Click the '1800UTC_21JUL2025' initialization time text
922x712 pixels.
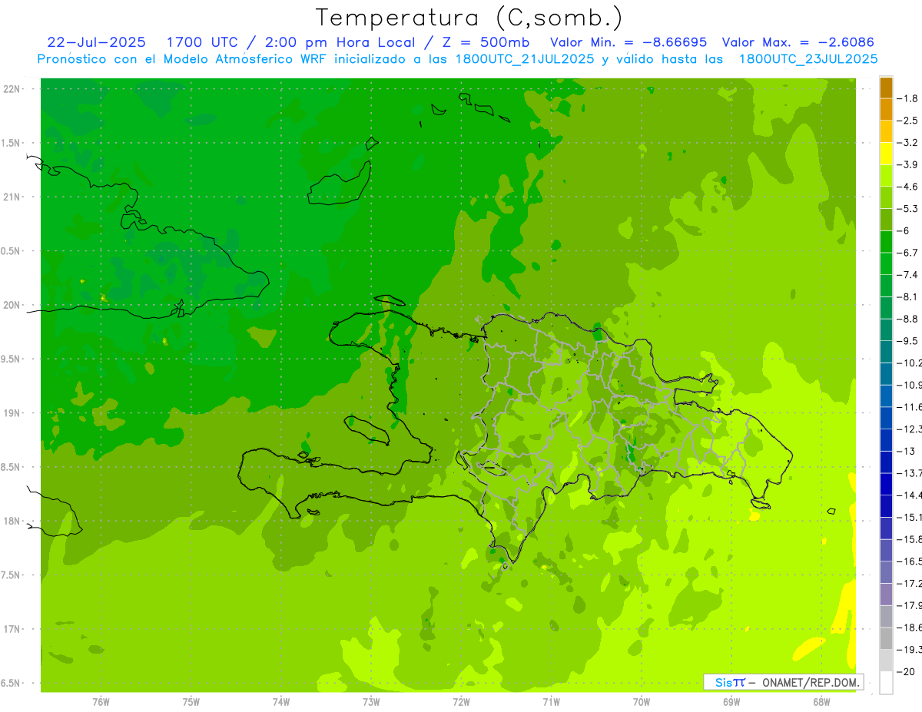(x=524, y=59)
